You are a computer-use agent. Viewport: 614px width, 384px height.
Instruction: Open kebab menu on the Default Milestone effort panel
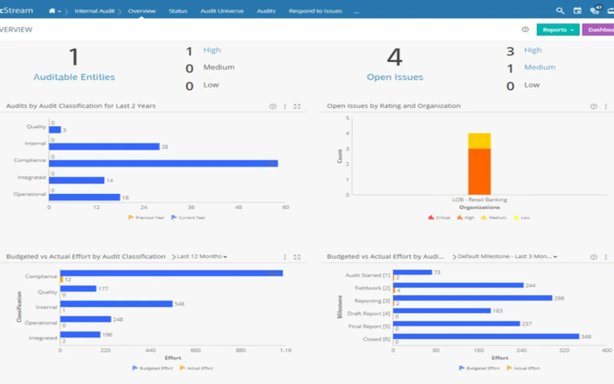606,257
